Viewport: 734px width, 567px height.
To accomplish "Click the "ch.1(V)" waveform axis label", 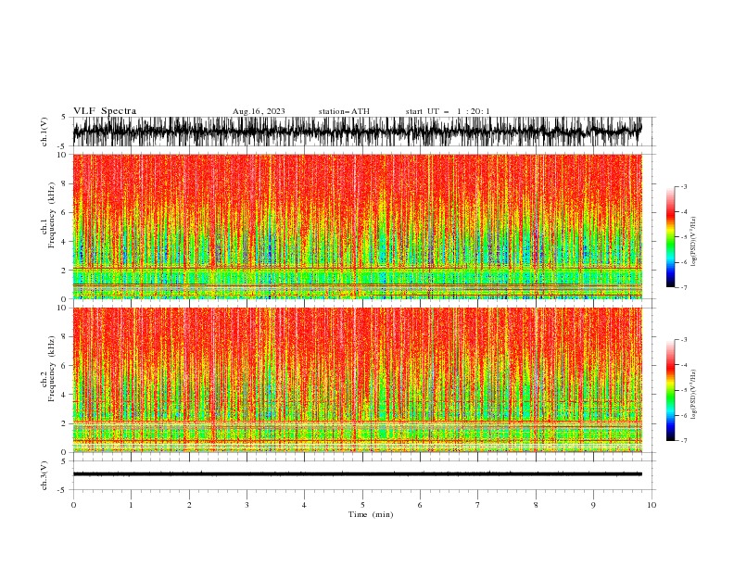I will [x=44, y=132].
